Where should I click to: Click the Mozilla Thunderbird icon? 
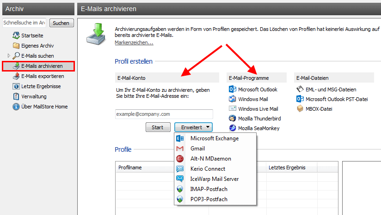coord(233,119)
